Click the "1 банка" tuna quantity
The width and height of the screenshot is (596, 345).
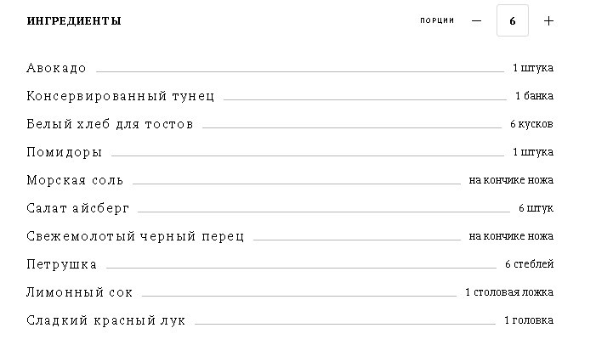(534, 96)
